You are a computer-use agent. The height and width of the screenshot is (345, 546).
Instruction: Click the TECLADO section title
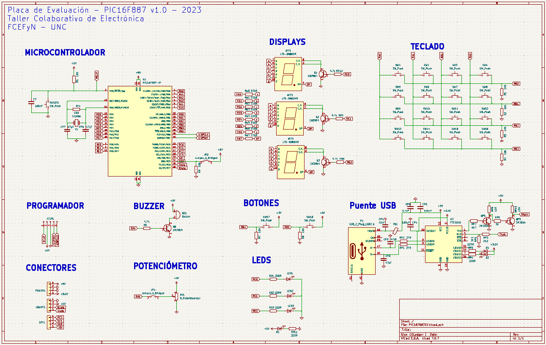[x=427, y=47]
